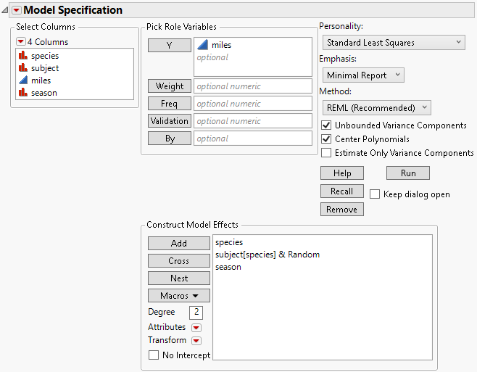The image size is (477, 372).
Task: Open the Macros menu button
Action: (x=179, y=296)
